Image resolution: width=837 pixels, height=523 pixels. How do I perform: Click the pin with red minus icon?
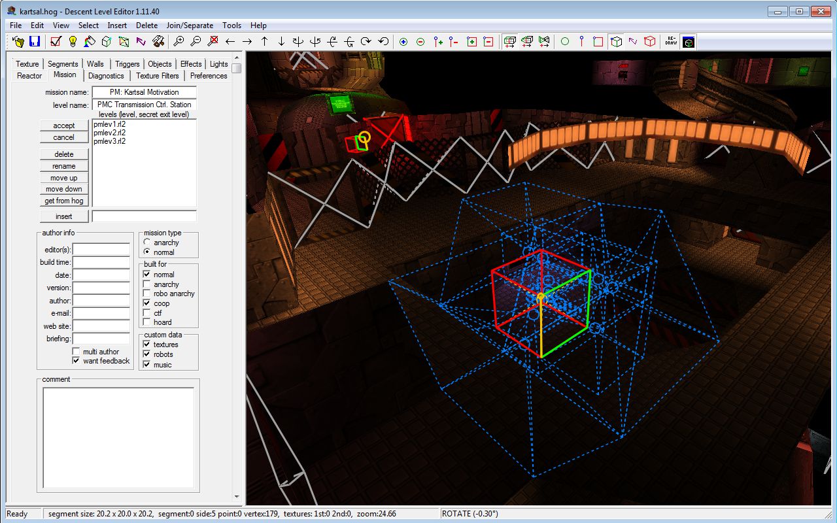[454, 42]
